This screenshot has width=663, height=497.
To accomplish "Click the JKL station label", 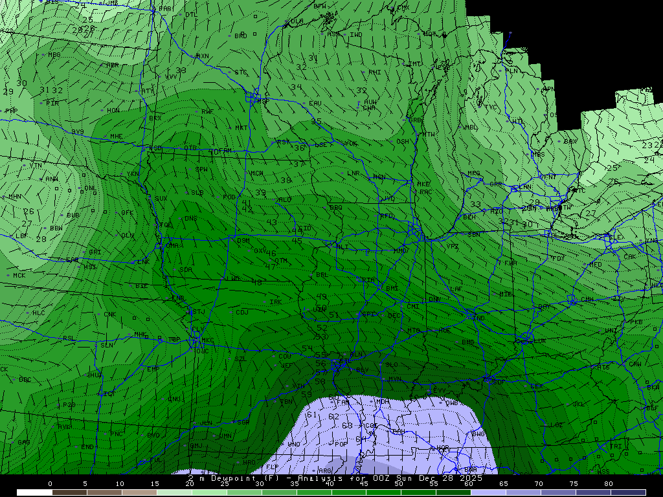I will [578, 404].
